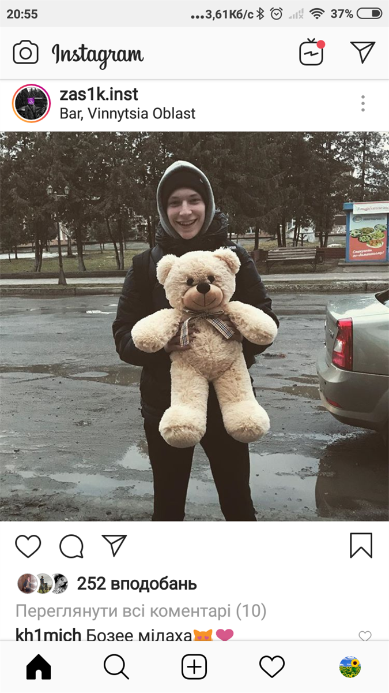This screenshot has height=693, width=389.
Task: Open zas1k.inst profile username
Action: 99,94
